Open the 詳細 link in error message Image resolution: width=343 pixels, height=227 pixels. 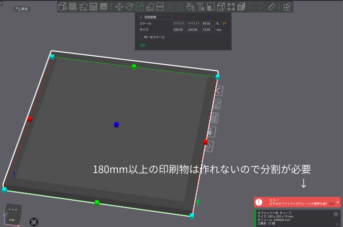[331, 204]
